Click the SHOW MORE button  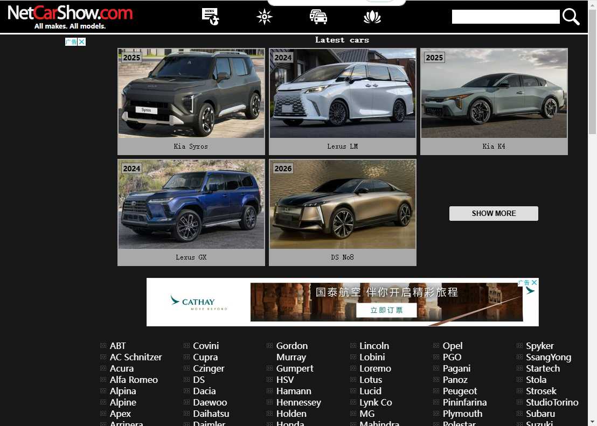click(494, 214)
